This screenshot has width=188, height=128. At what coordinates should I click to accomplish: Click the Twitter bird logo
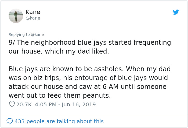point(176,12)
